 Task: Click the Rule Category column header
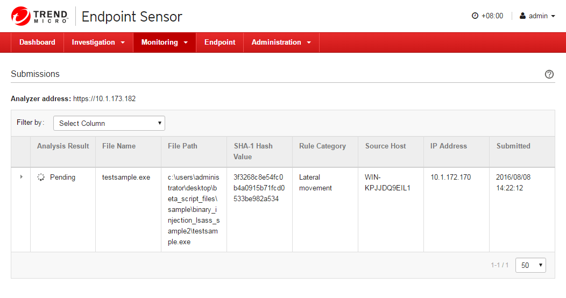322,146
